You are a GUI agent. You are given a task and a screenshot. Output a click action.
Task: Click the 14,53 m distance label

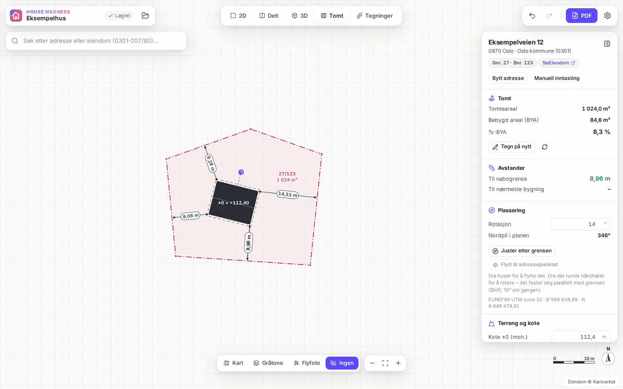288,194
